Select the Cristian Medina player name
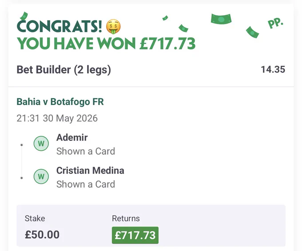 [x=90, y=170]
